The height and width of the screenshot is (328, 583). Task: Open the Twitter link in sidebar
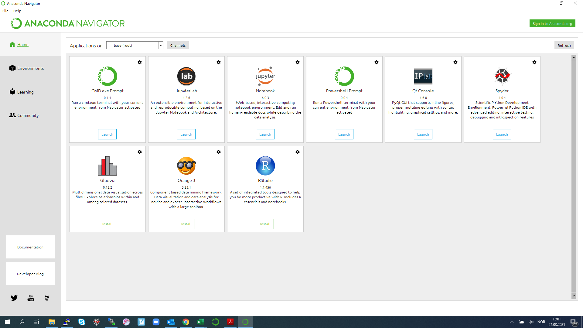pos(14,298)
